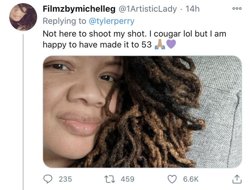Click the 'Replying to' label

coord(64,21)
